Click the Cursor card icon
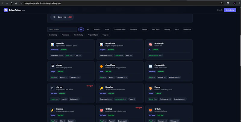Image resolution: width=241 pixels, height=122 pixels. pyautogui.click(x=52, y=88)
